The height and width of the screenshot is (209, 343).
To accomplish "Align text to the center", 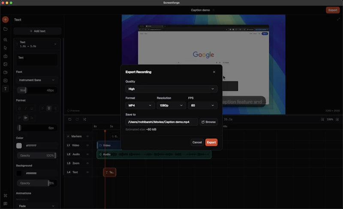I will (x=49, y=108).
